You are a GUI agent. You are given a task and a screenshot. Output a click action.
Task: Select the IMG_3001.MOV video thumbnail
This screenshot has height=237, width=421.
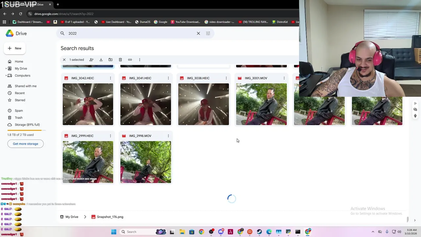click(x=261, y=104)
